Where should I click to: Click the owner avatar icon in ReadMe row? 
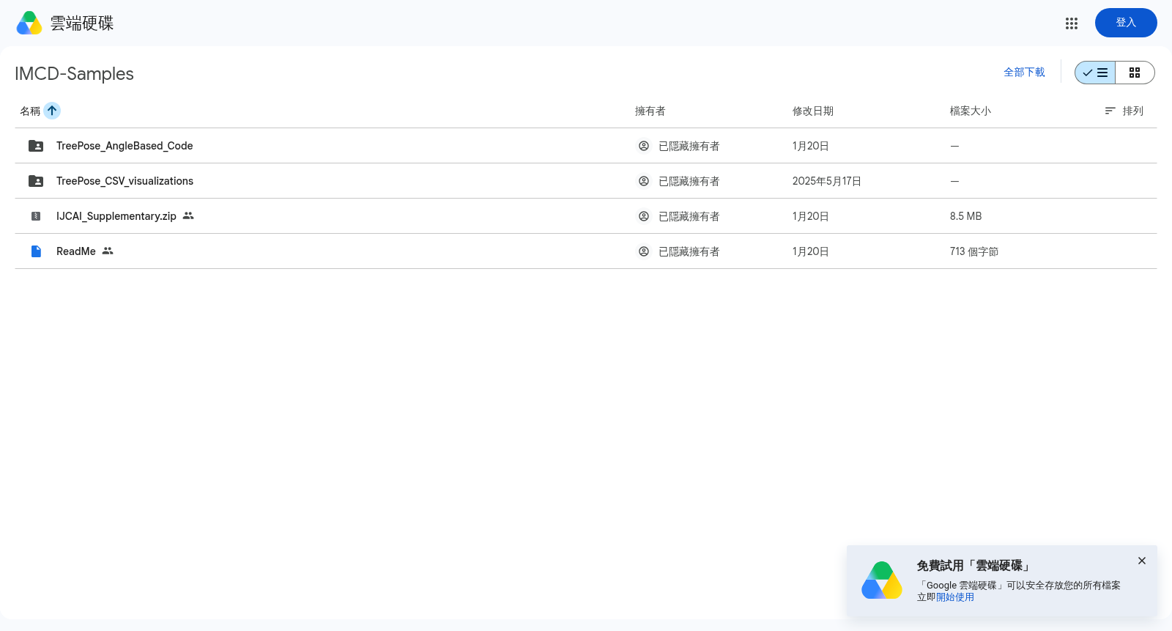tap(644, 251)
